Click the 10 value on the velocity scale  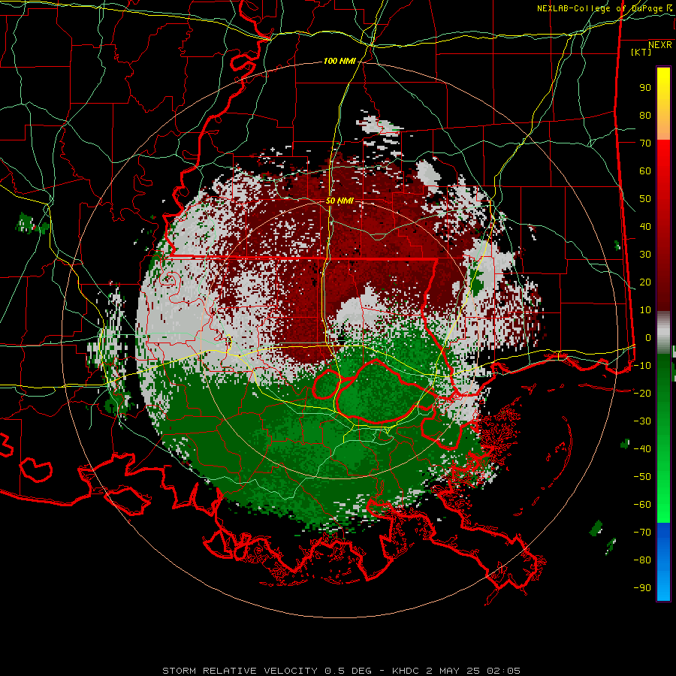coord(645,310)
